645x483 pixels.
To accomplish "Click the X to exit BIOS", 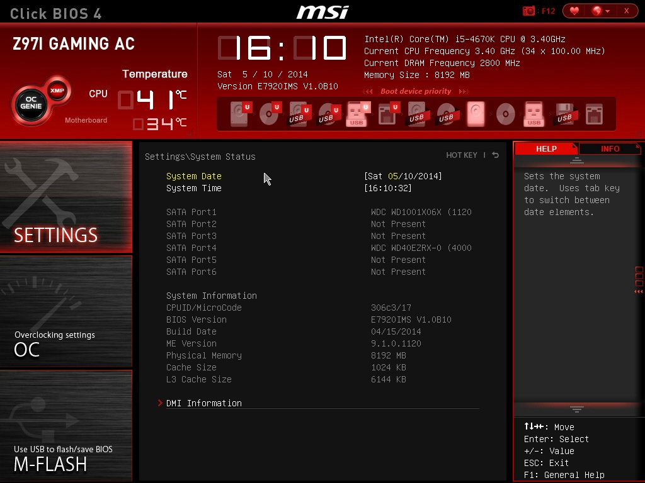I will (627, 11).
